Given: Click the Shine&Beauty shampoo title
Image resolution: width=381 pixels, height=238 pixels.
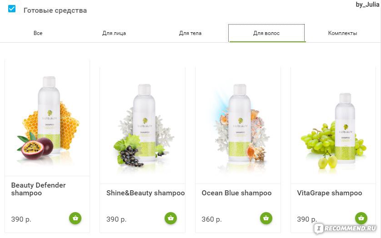Looking at the screenshot, I should click(x=145, y=193).
